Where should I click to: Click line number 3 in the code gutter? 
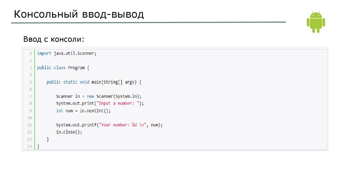(30, 68)
